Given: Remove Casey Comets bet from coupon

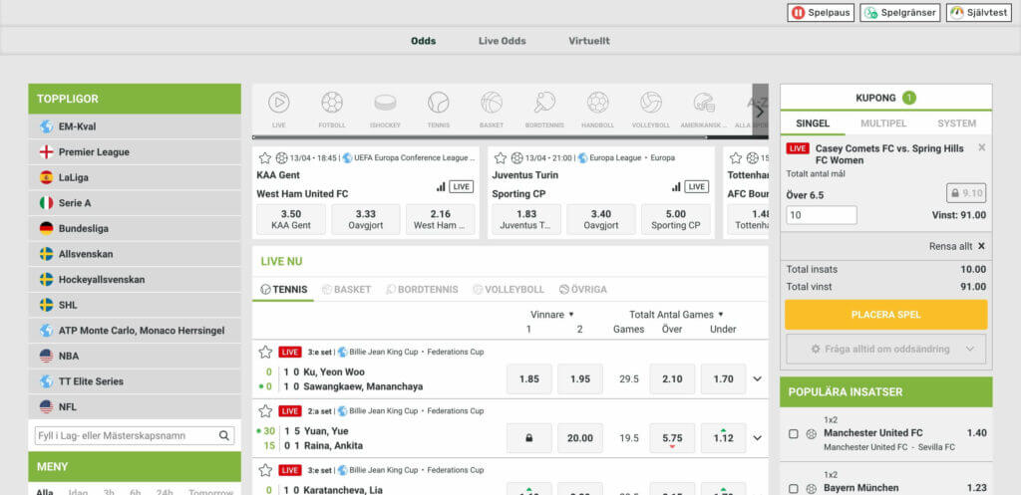Looking at the screenshot, I should tap(982, 147).
